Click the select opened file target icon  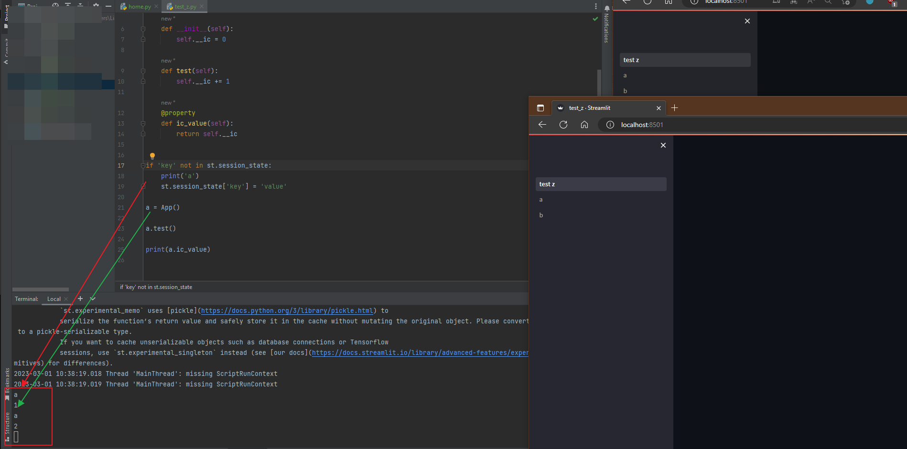[x=55, y=5]
